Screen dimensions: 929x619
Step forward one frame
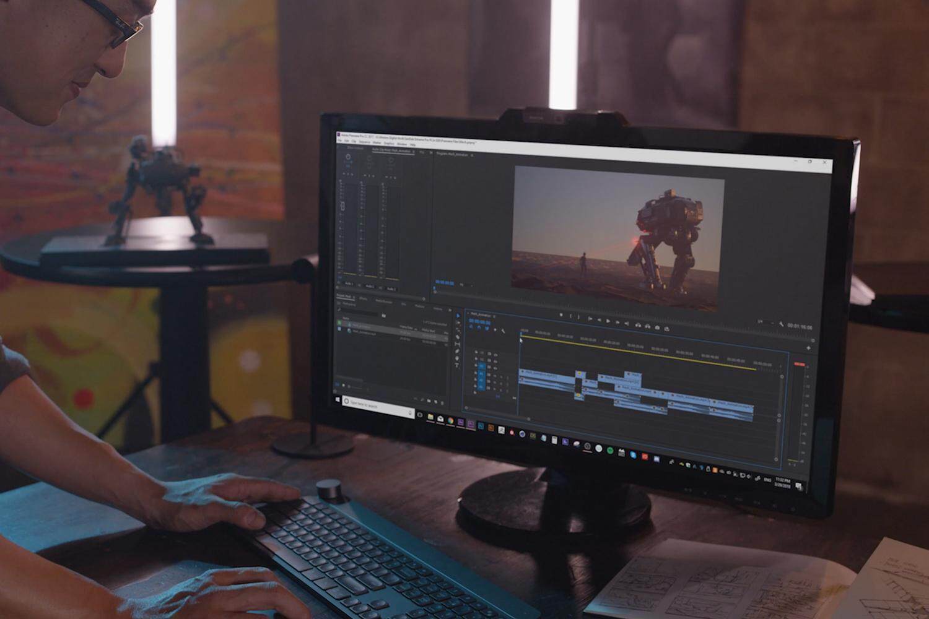click(x=617, y=322)
